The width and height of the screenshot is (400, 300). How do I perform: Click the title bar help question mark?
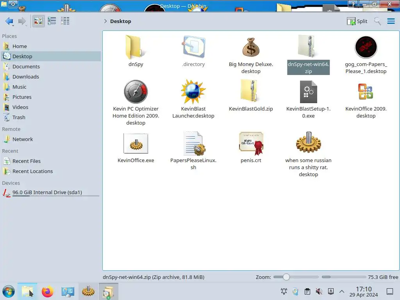pyautogui.click(x=353, y=4)
